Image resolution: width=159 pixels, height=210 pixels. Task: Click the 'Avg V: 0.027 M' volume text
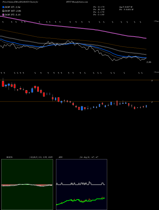(x=126, y=7)
